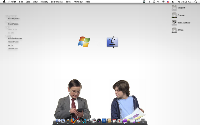Open the History menu
The width and height of the screenshot is (200, 125).
tap(44, 2)
